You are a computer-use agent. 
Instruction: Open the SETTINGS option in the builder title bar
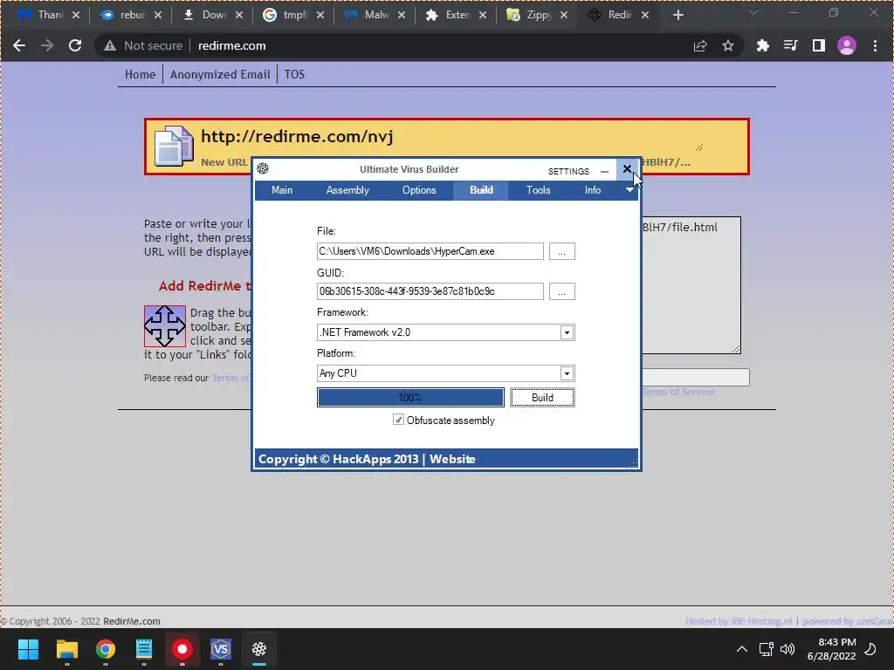pyautogui.click(x=568, y=171)
